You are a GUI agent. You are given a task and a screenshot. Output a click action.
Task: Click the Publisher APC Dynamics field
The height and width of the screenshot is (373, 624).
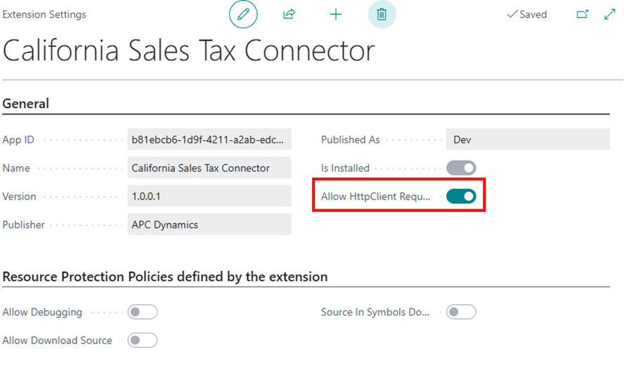pyautogui.click(x=209, y=225)
